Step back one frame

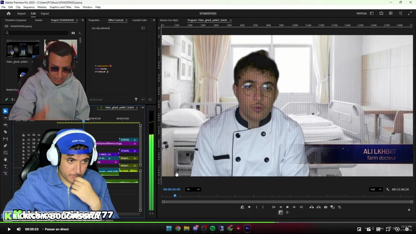pos(281,207)
